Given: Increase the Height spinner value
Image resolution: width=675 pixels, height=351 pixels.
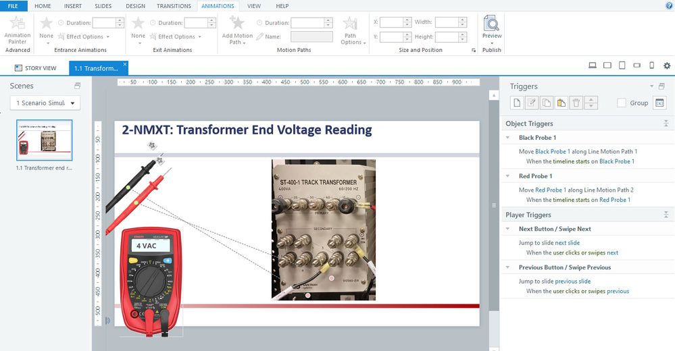Looking at the screenshot, I should 462,34.
